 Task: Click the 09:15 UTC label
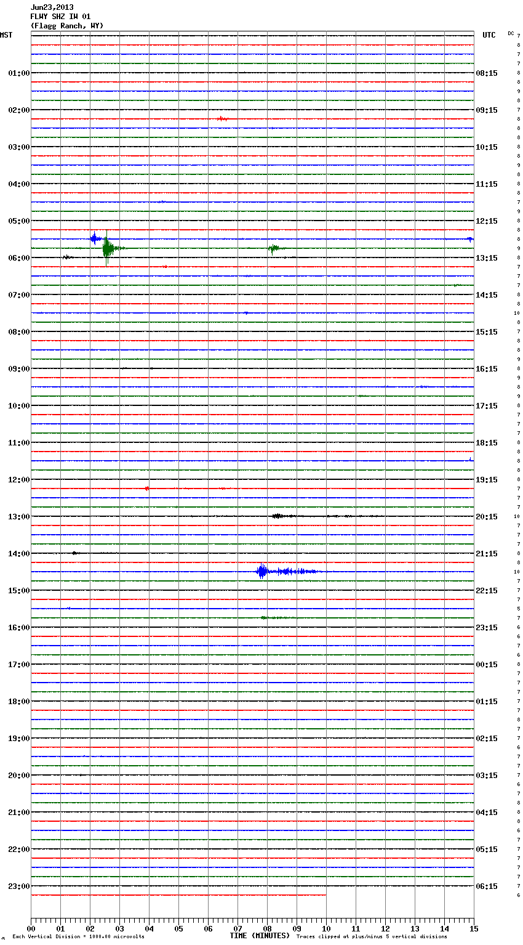click(487, 110)
